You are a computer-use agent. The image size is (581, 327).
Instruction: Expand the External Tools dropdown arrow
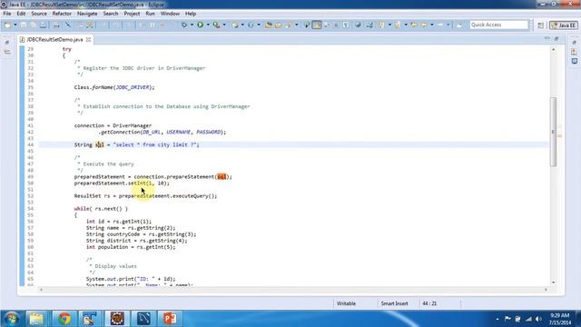[x=224, y=25]
